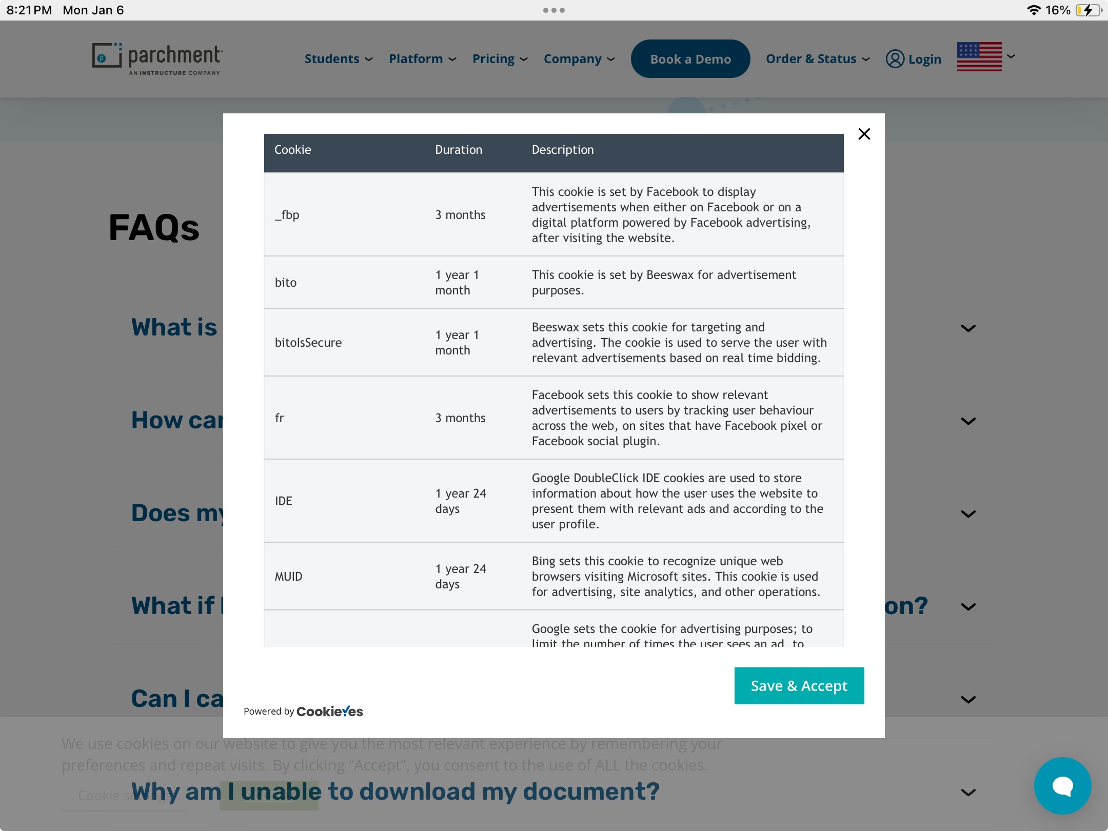Screen dimensions: 1108x831
Task: Click the 'Description' column header
Action: pos(563,150)
